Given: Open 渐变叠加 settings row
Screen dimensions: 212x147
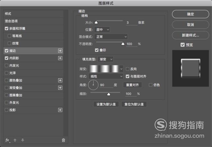Looking at the screenshot, I should pyautogui.click(x=33, y=88).
